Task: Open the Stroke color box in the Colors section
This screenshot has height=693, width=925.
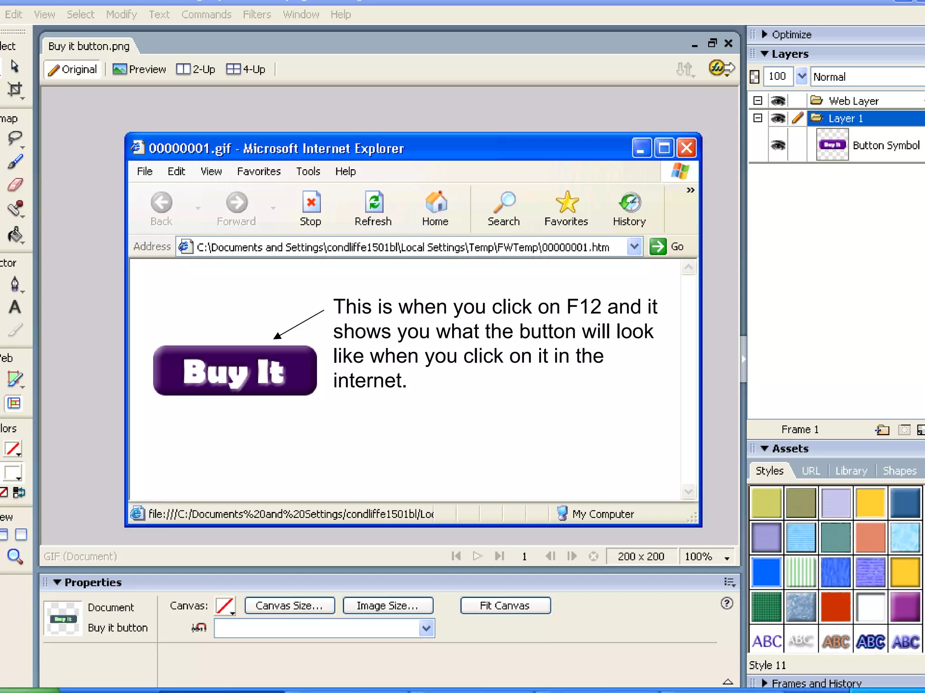Action: (x=13, y=449)
